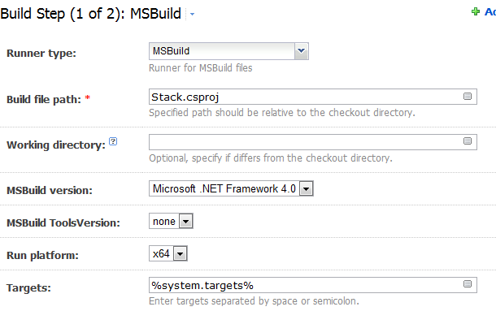Click the partially visible Add link text
The width and height of the screenshot is (496, 311).
click(490, 12)
